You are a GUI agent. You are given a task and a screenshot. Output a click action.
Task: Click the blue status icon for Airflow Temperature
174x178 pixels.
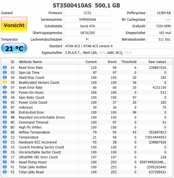(5, 132)
